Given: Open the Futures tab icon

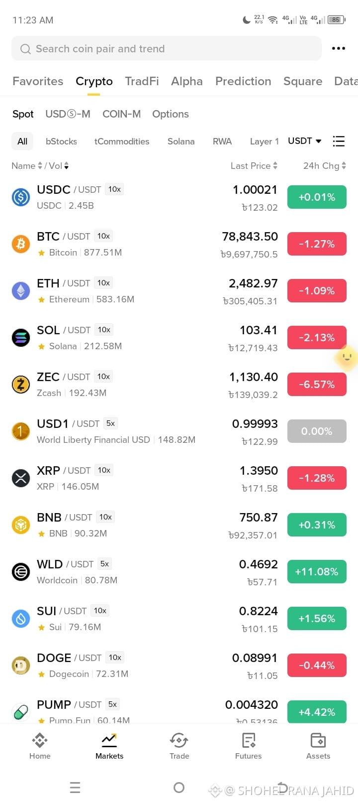Looking at the screenshot, I should click(x=249, y=740).
